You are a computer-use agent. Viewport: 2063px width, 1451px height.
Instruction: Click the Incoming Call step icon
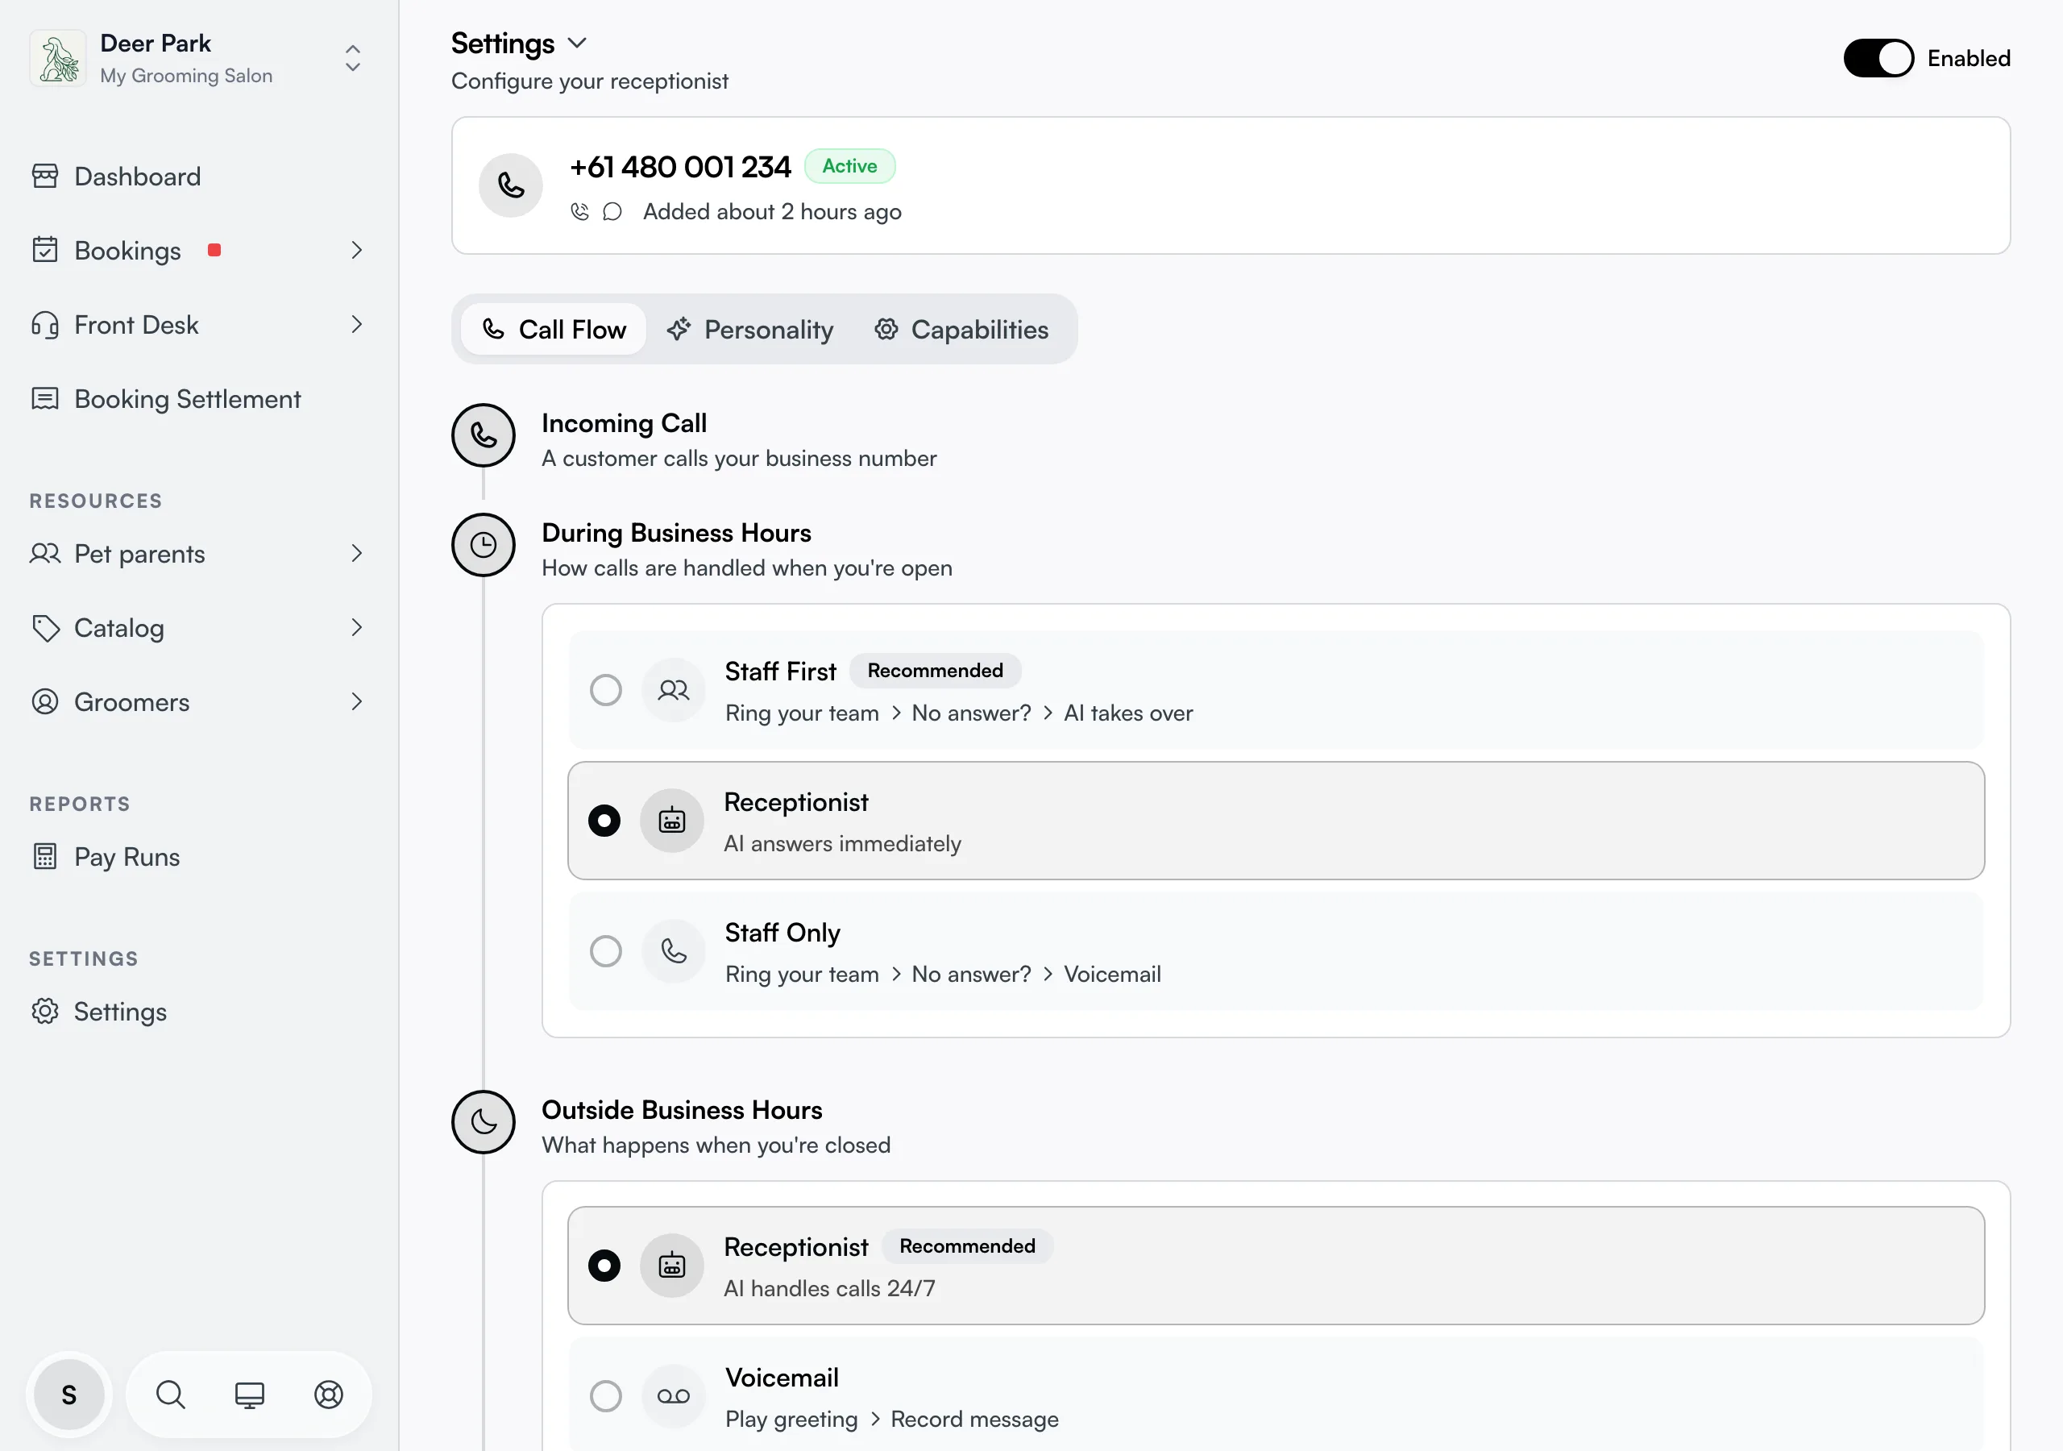click(x=484, y=435)
